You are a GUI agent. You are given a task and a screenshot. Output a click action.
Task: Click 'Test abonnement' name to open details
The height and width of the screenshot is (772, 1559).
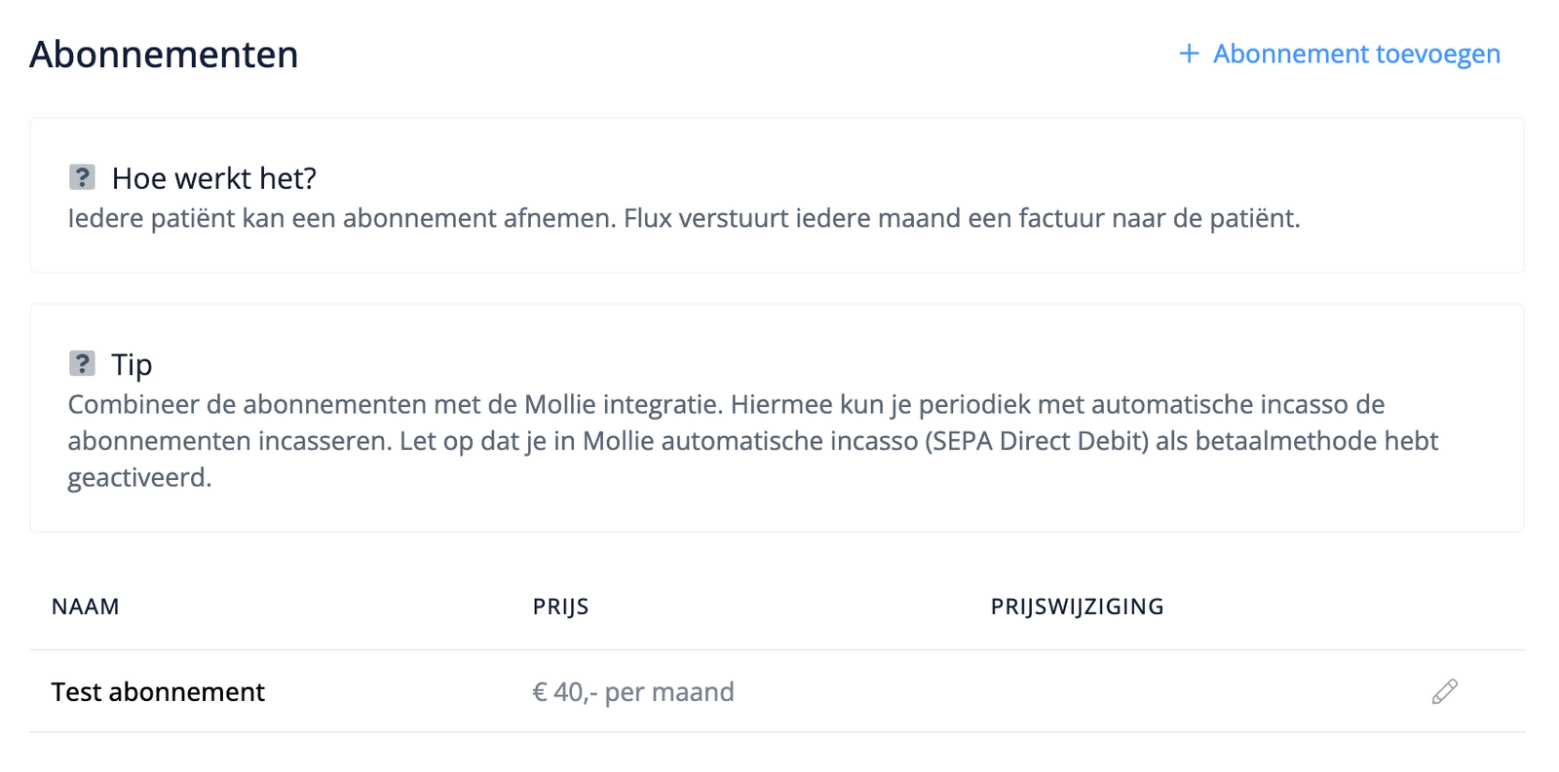157,691
